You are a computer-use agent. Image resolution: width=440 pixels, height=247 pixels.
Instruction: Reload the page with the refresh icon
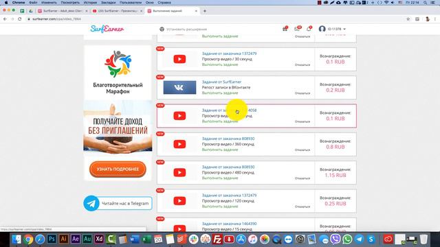(20, 19)
